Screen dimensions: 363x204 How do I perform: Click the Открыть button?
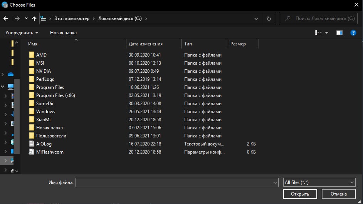tap(300, 194)
